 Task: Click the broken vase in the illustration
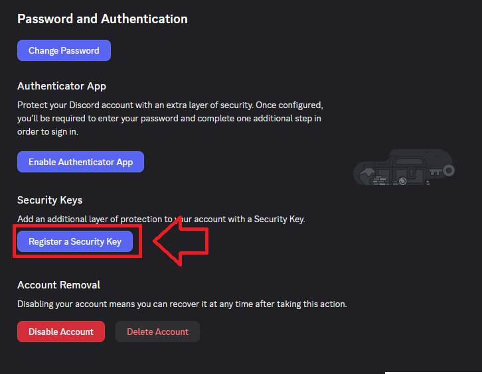click(x=366, y=174)
